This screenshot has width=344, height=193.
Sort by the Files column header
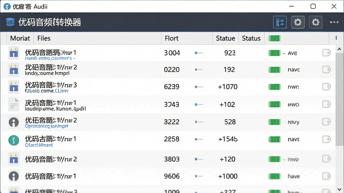(98, 38)
